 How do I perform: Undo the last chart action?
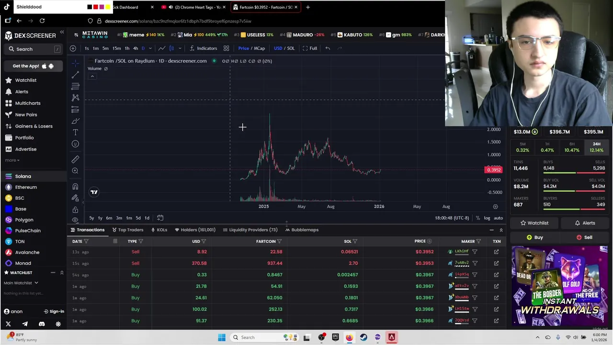[328, 48]
